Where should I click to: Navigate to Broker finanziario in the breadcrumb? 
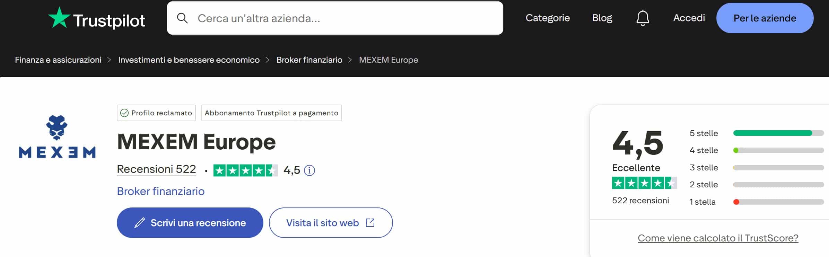309,60
